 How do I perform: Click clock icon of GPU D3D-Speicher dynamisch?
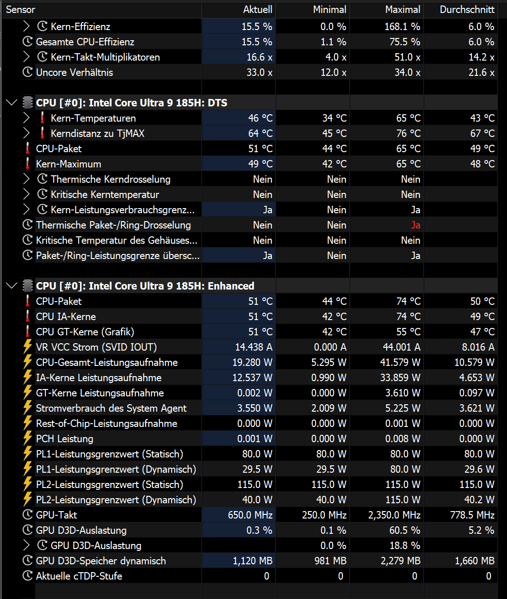(x=28, y=561)
